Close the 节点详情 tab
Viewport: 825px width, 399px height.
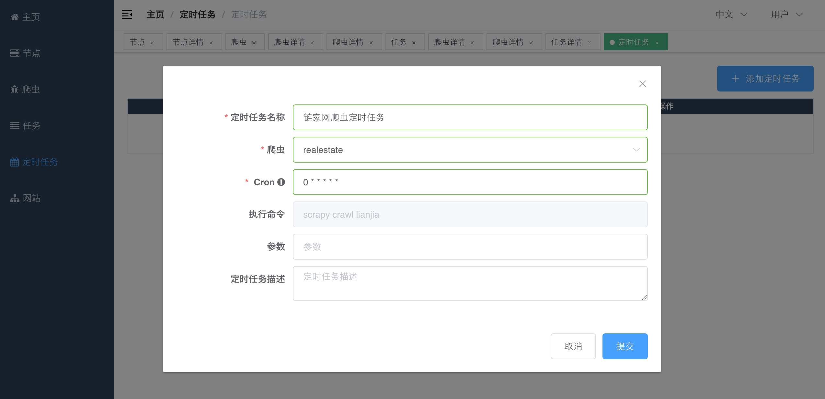pos(211,43)
